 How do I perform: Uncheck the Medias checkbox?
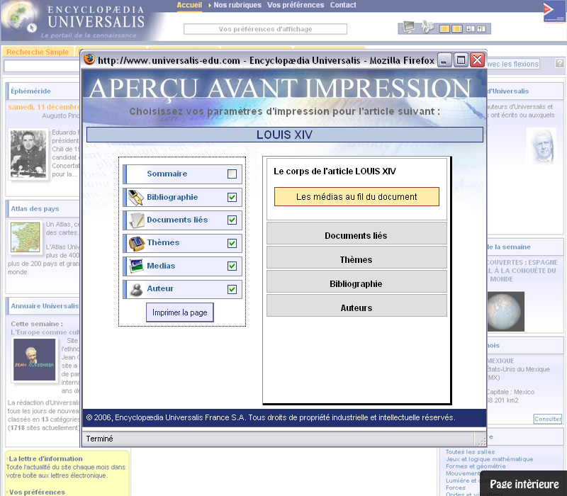click(x=232, y=266)
